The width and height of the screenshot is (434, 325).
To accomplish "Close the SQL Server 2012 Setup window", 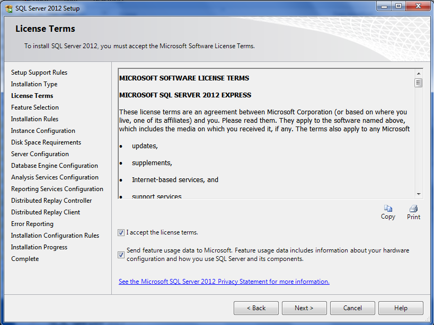I will pyautogui.click(x=418, y=6).
